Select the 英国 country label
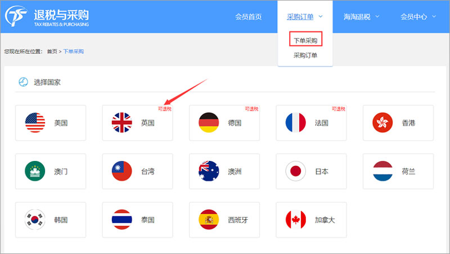450x254 pixels. 148,123
